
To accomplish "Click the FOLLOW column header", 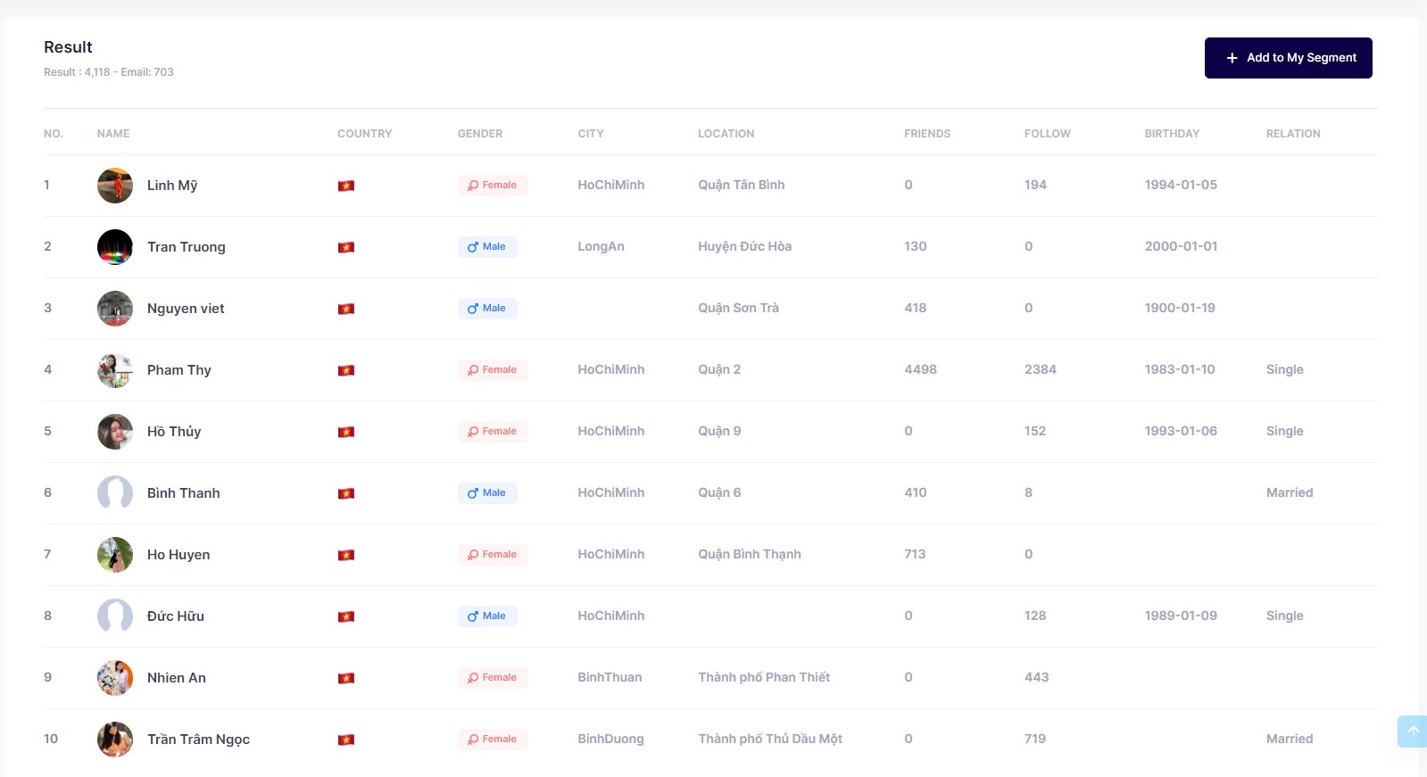I will coord(1047,134).
